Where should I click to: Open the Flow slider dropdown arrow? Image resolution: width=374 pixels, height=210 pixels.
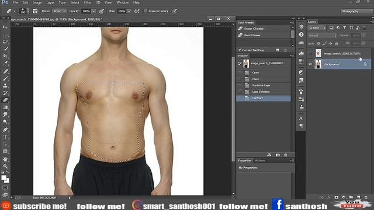coord(129,11)
